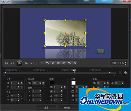Click the 保存至 save-to button
This screenshot has width=131, height=111.
pos(68,108)
